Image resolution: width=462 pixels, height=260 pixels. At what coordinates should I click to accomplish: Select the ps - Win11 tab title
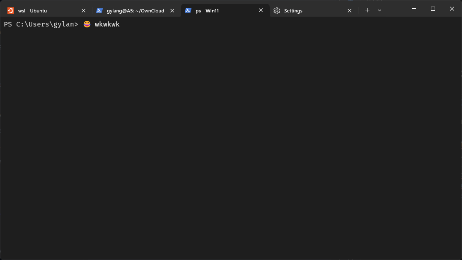click(207, 11)
